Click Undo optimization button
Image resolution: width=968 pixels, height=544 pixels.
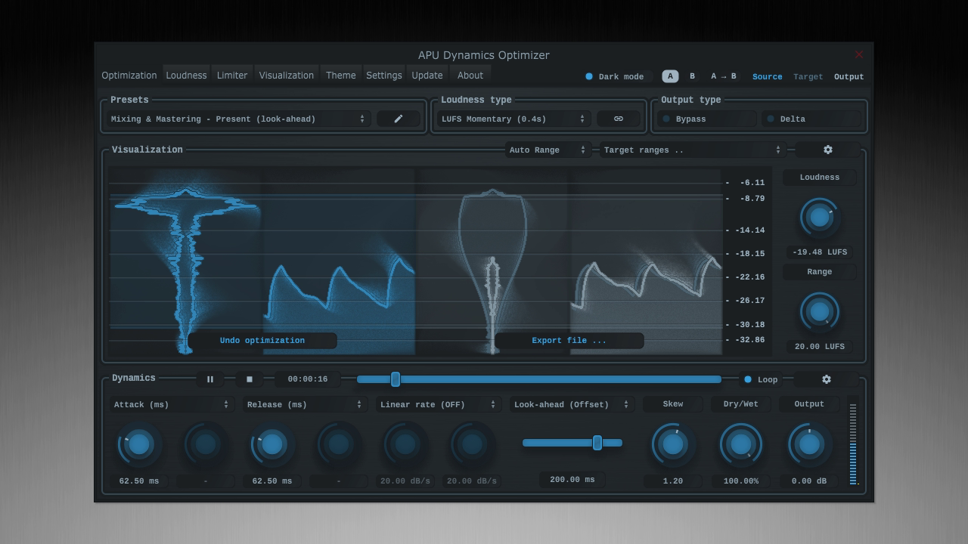262,341
